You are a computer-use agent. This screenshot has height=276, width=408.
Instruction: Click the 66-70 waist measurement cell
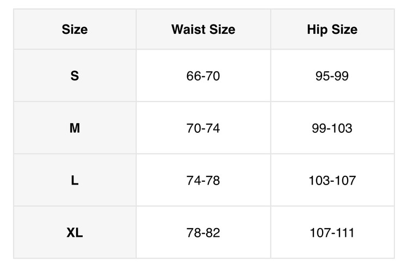click(x=203, y=76)
